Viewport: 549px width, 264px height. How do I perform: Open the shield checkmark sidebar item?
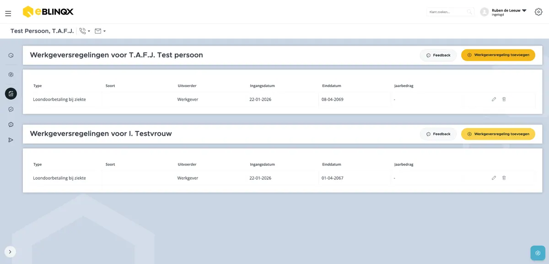11,109
